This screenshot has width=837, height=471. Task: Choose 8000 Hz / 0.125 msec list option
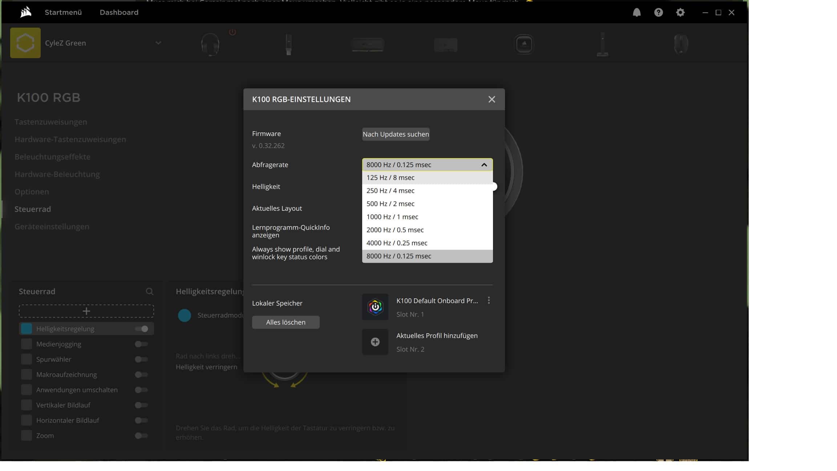(x=427, y=256)
